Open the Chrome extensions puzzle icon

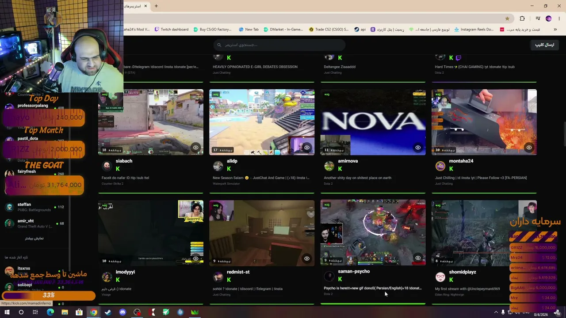(x=522, y=19)
